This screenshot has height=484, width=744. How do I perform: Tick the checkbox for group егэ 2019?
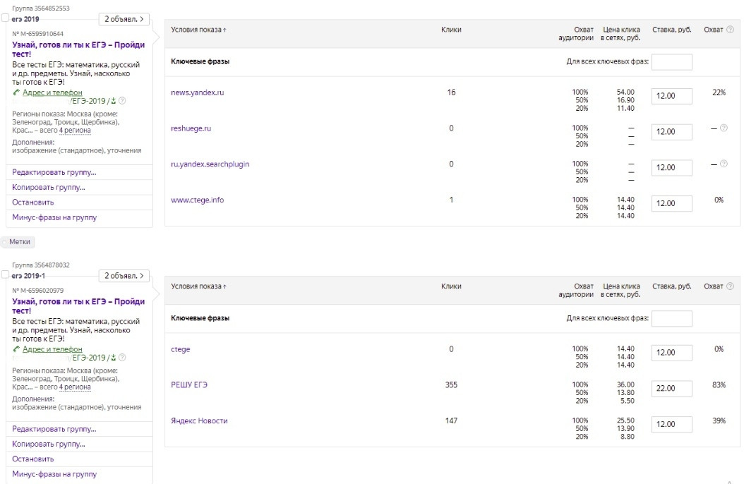pyautogui.click(x=6, y=18)
